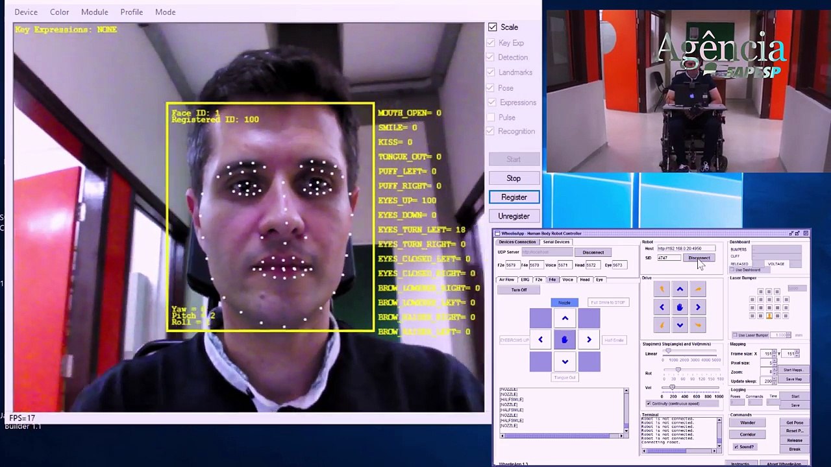The width and height of the screenshot is (831, 467).
Task: Click the orange robot icon in Laser Bumper grid
Action: pyautogui.click(x=769, y=316)
